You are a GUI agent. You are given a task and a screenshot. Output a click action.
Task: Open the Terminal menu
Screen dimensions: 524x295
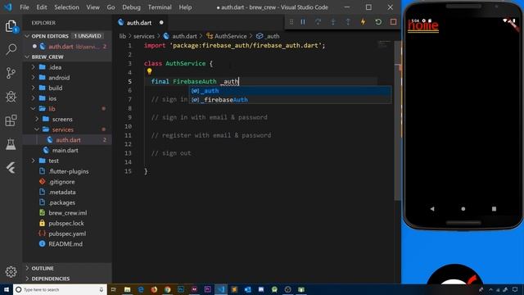click(160, 7)
